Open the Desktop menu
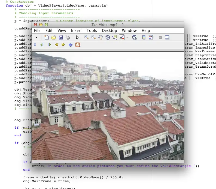Viewport: 216px width, 189px height. (x=109, y=31)
